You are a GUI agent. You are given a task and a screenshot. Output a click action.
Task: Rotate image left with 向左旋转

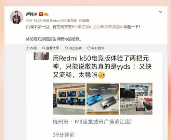click(x=73, y=48)
